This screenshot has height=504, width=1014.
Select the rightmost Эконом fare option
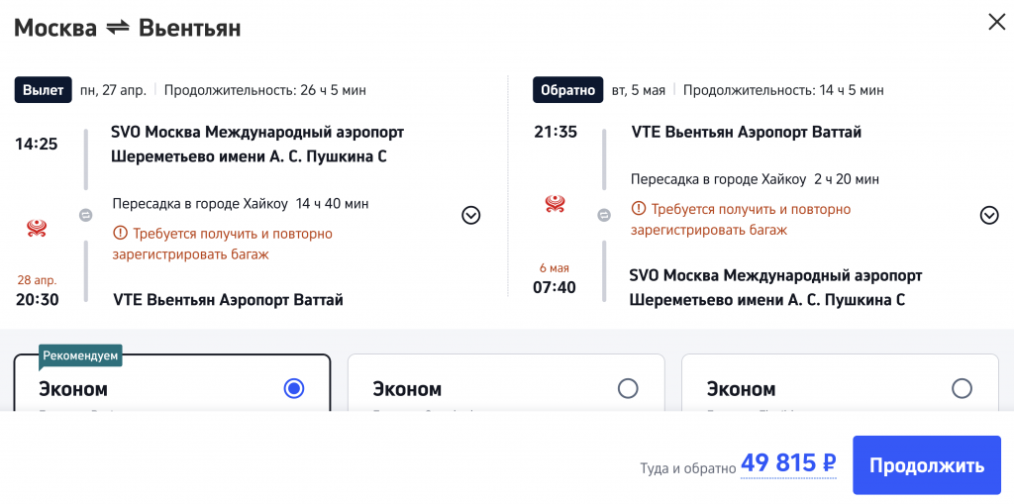click(961, 388)
